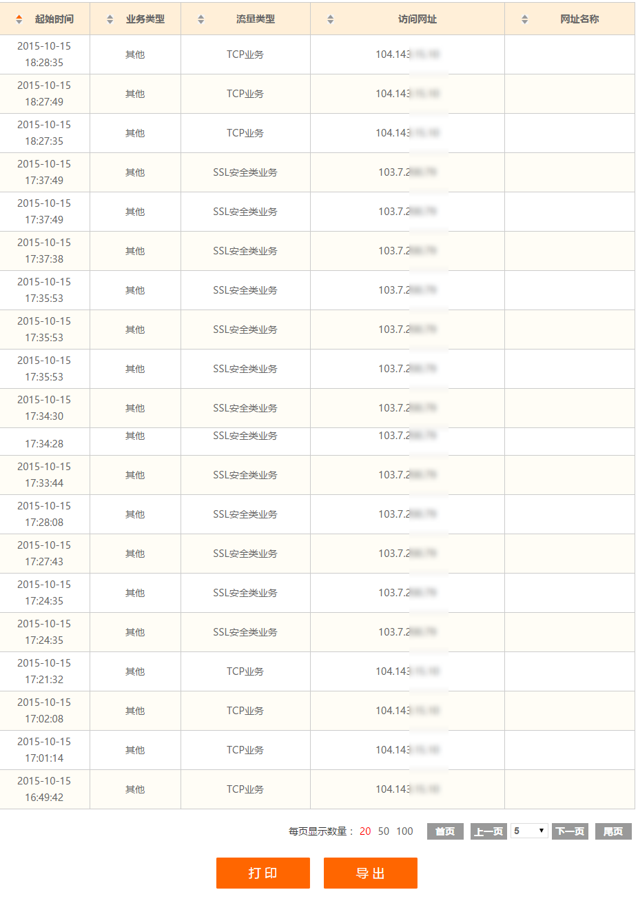Click the 起始时间 column header text
This screenshot has width=638, height=901.
coord(54,19)
